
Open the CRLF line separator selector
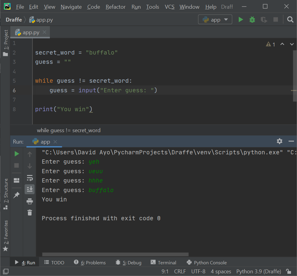pyautogui.click(x=180, y=272)
